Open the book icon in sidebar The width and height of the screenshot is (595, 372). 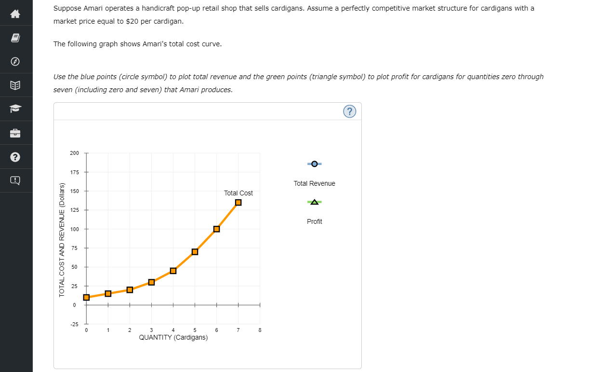[15, 38]
